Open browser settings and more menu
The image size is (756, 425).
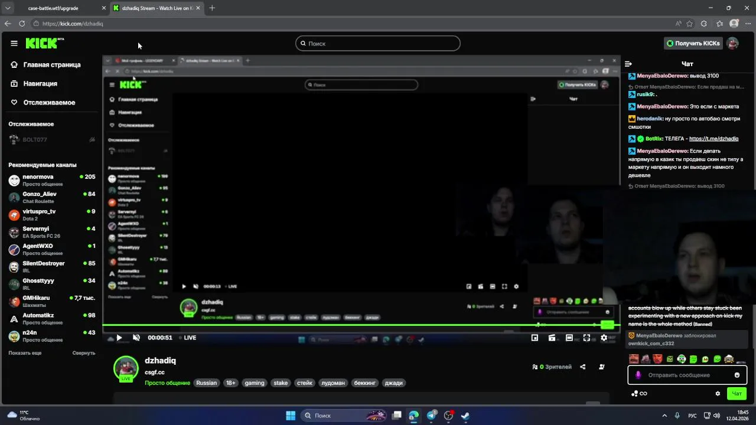pyautogui.click(x=748, y=24)
